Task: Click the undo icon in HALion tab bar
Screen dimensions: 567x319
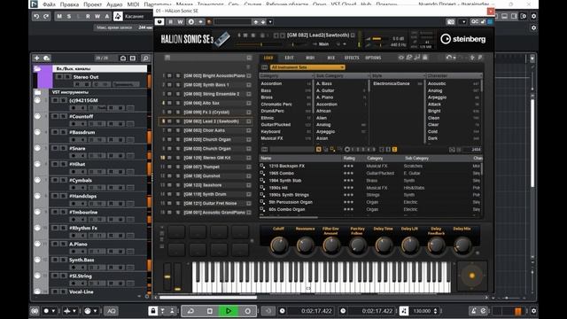Action: [449, 58]
